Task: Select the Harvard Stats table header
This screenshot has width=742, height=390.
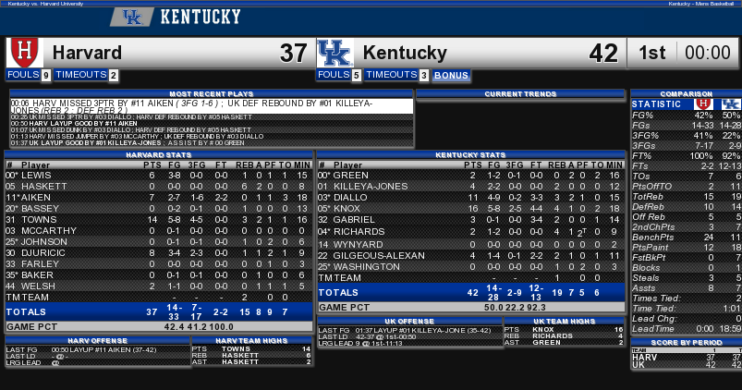Action: (159, 154)
